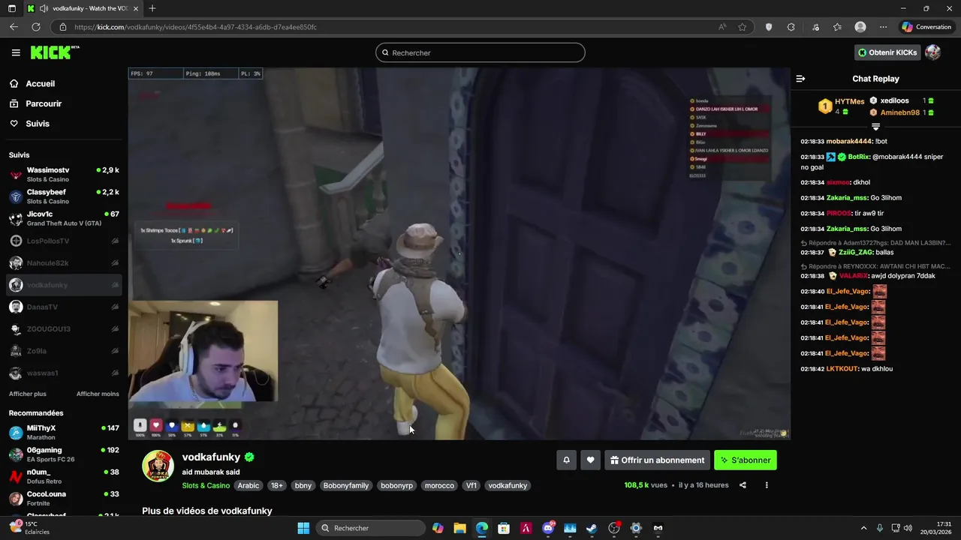Open File Explorer from the taskbar
The height and width of the screenshot is (540, 961).
(x=459, y=528)
